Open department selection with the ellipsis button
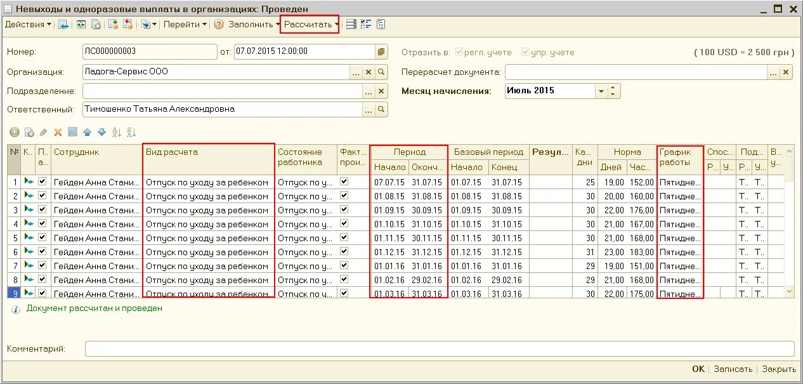 click(369, 91)
